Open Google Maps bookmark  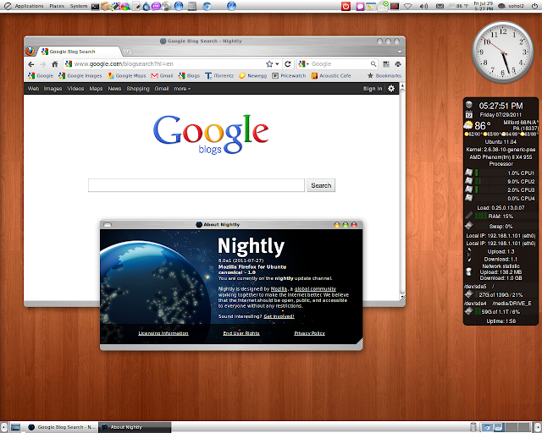[126, 75]
